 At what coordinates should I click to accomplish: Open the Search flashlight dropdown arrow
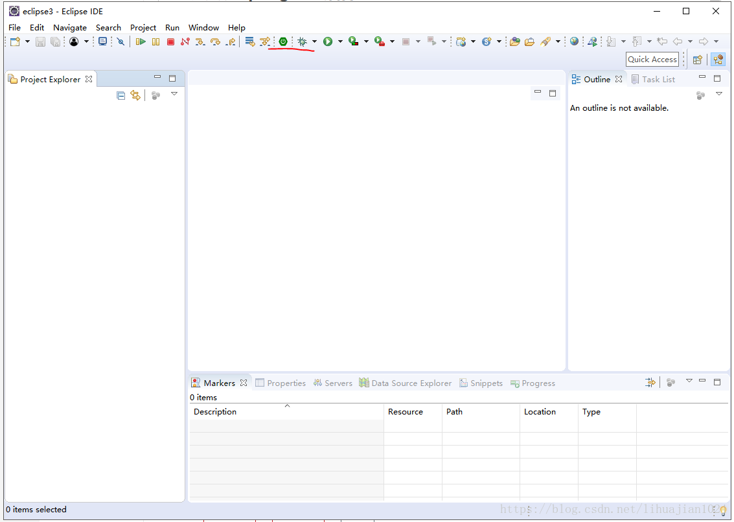coord(558,41)
